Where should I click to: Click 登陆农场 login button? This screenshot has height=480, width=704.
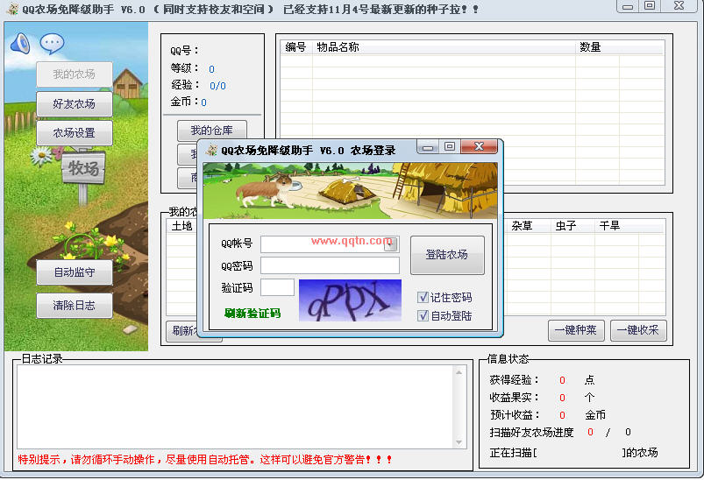coord(447,255)
